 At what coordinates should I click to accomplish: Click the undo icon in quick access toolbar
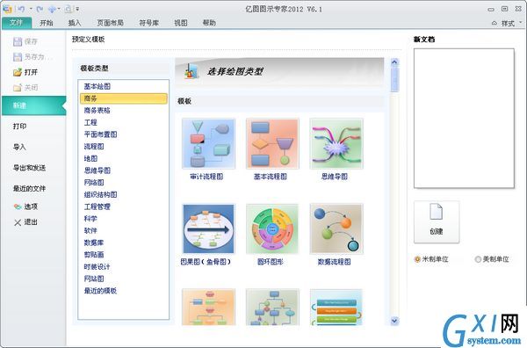pos(21,9)
